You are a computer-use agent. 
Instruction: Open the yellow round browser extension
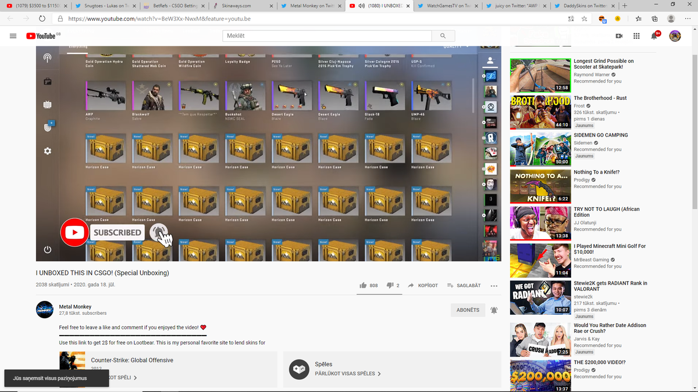point(617,19)
